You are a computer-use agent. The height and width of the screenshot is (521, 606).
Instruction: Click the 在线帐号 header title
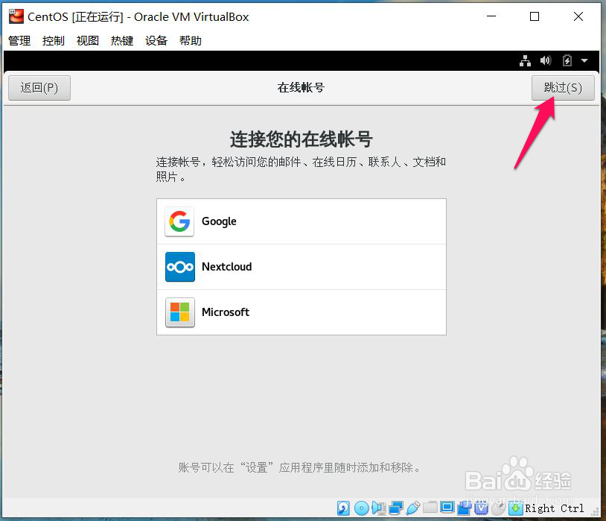(x=301, y=88)
